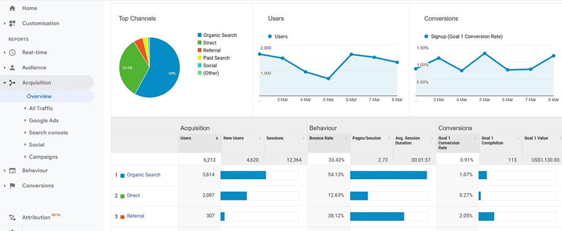Click the Attribution loop icon
Image resolution: width=562 pixels, height=231 pixels.
(12, 218)
